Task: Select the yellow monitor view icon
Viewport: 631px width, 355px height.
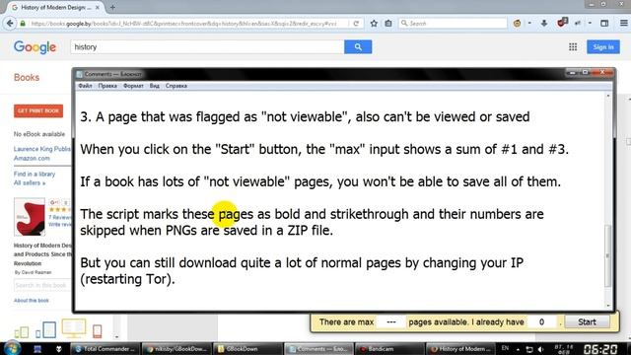Action: (x=74, y=328)
